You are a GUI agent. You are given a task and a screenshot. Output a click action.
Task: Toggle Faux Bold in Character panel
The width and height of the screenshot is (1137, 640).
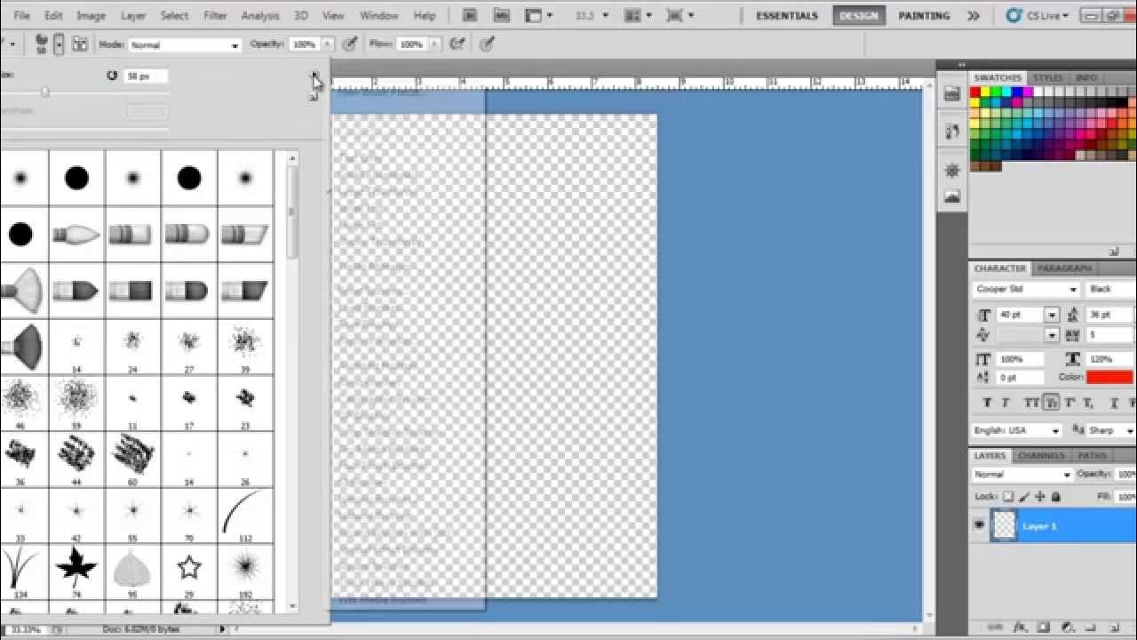coord(987,403)
